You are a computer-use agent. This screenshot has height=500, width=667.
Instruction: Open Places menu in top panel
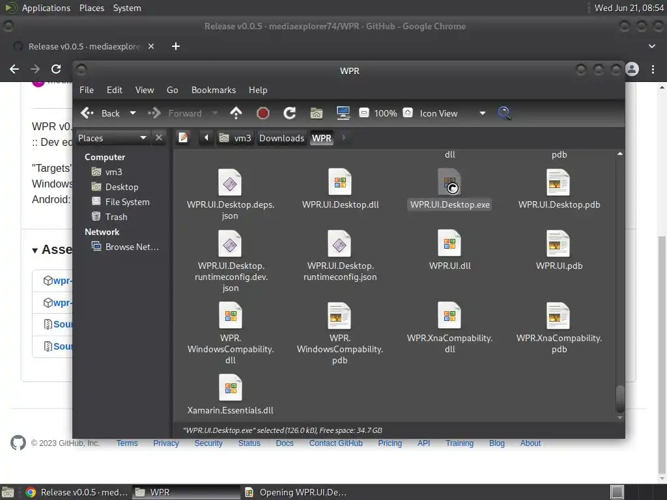click(91, 8)
